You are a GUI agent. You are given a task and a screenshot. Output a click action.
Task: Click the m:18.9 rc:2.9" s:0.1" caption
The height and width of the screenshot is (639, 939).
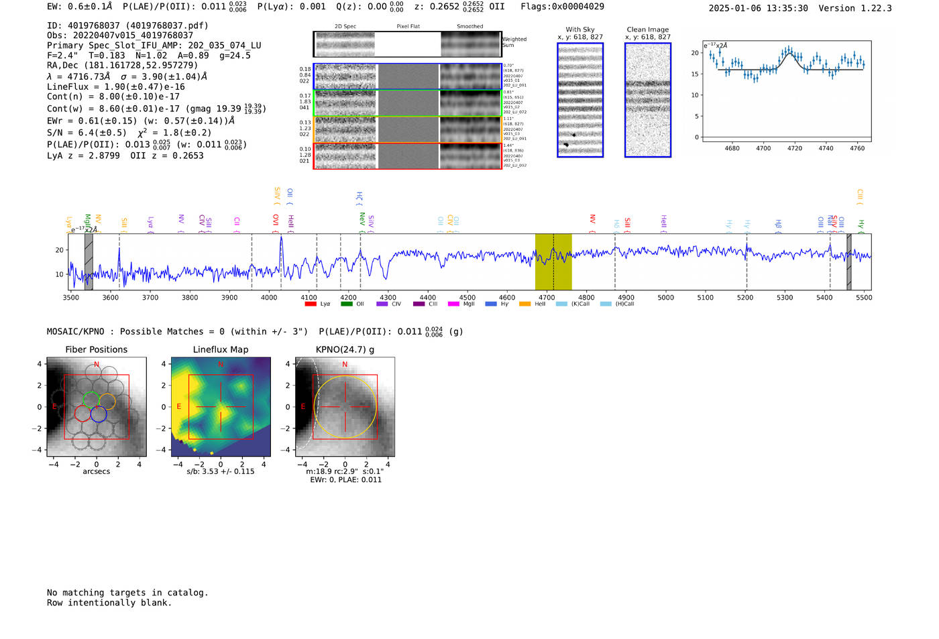pos(345,471)
